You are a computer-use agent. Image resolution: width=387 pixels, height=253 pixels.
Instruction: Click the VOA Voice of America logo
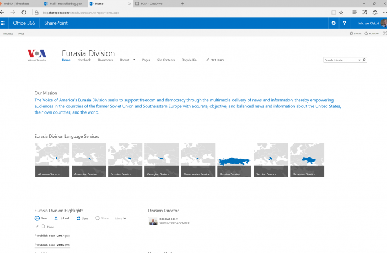(x=37, y=55)
